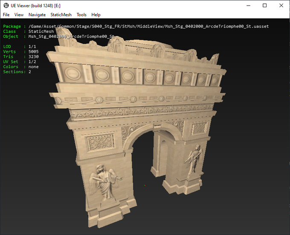Open the View menu
Image resolution: width=290 pixels, height=235 pixels.
(19, 14)
